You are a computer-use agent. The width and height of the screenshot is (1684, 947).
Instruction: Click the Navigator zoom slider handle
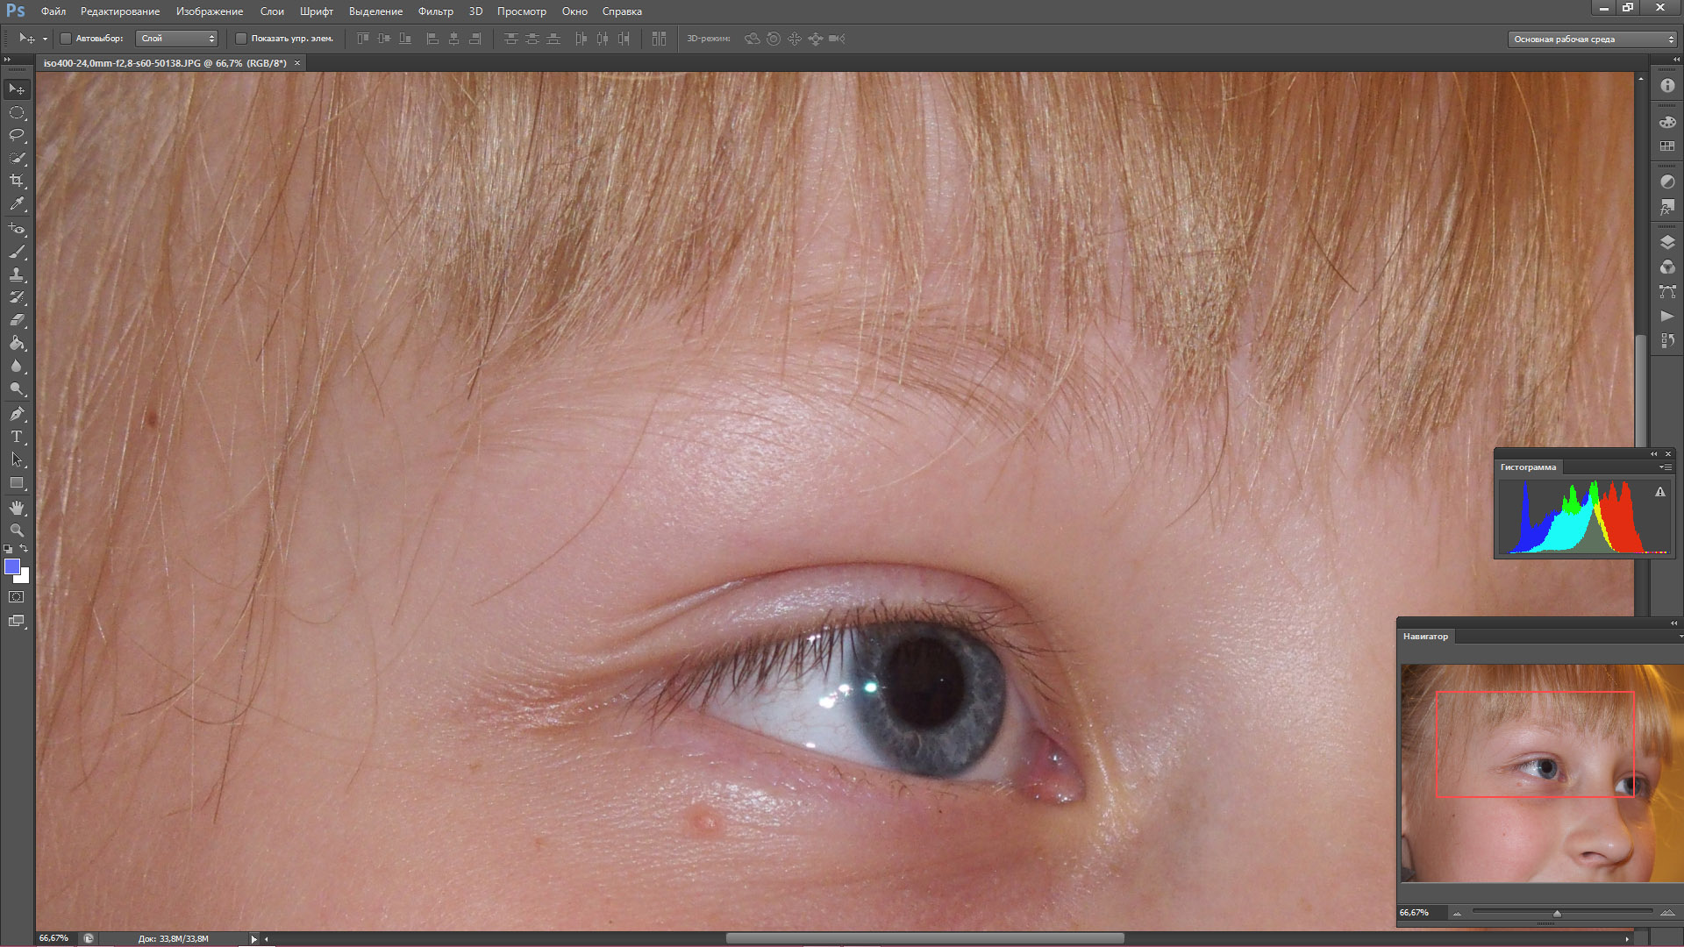pos(1557,914)
